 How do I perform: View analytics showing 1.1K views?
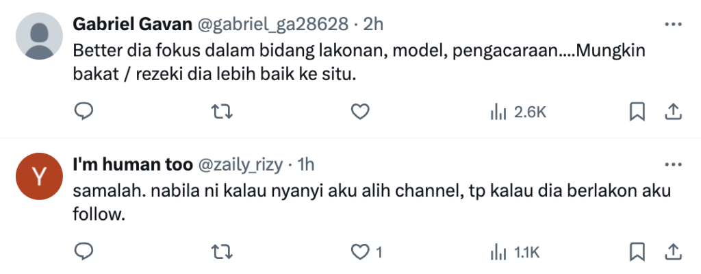515,253
